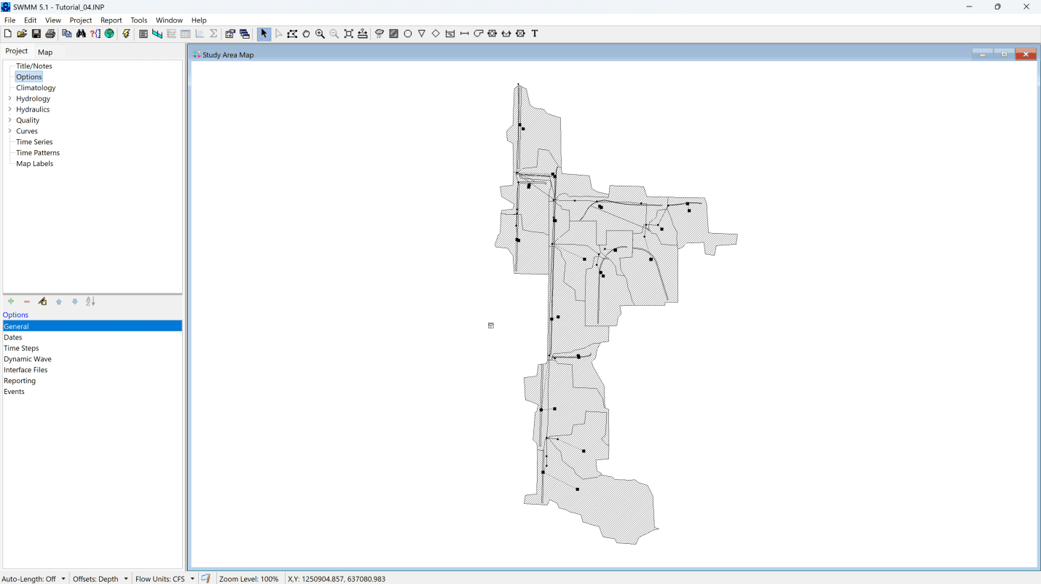Open the Report menu
1041x584 pixels.
111,20
